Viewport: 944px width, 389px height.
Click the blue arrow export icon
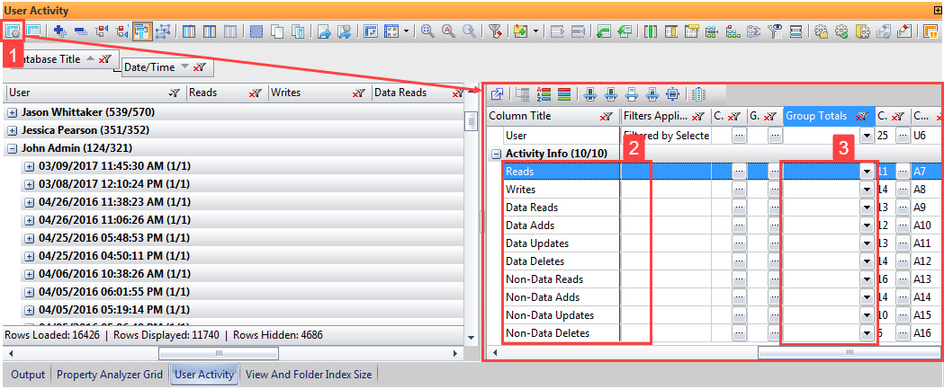pos(324,31)
